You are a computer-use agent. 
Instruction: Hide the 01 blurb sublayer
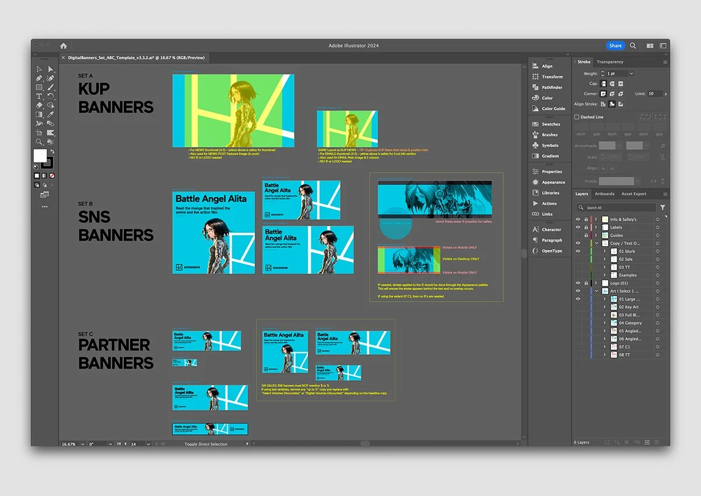[578, 251]
